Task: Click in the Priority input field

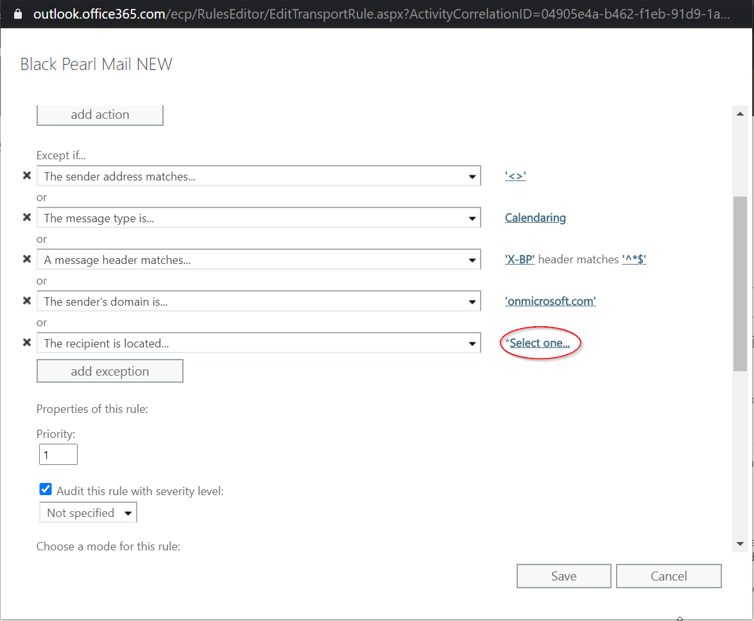Action: [58, 455]
